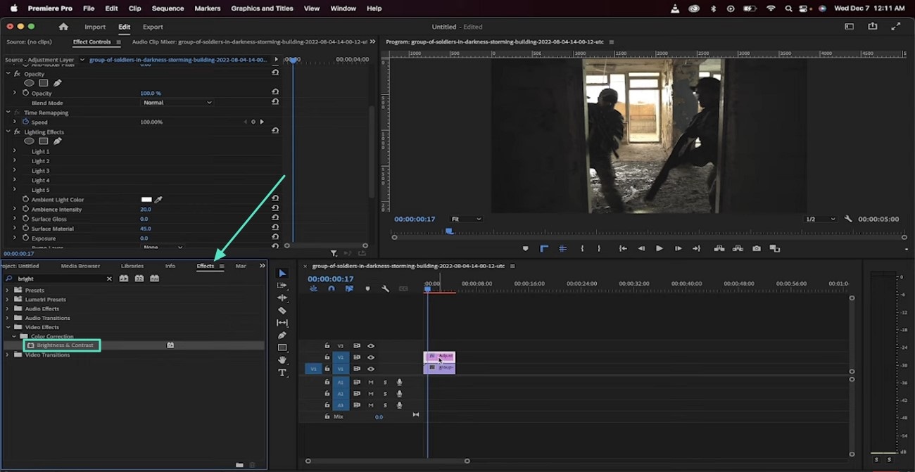This screenshot has height=472, width=915.
Task: Toggle Snap in Timeline
Action: point(332,288)
